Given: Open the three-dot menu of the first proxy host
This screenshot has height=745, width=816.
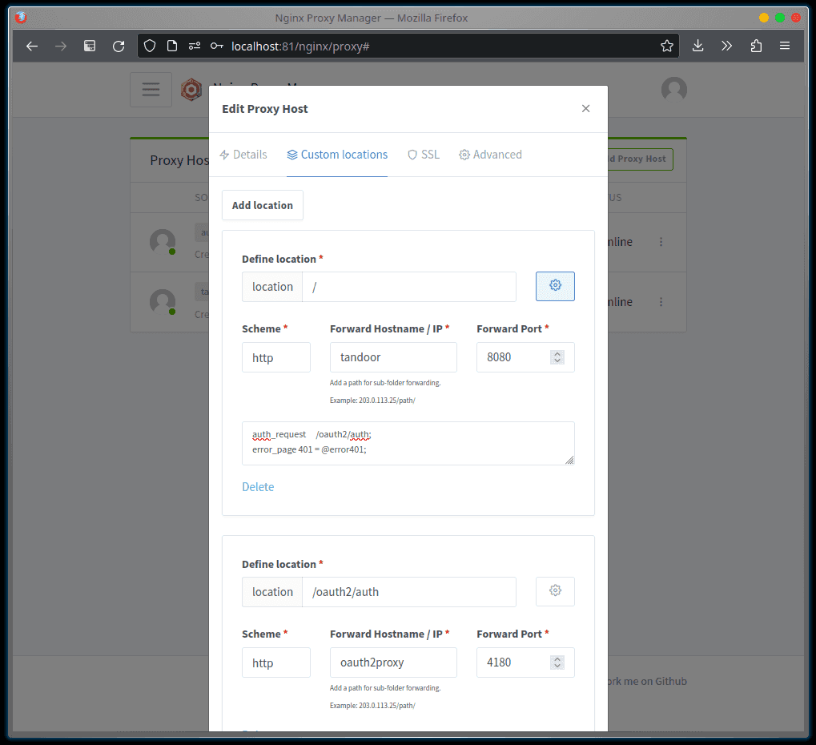Looking at the screenshot, I should pos(661,241).
